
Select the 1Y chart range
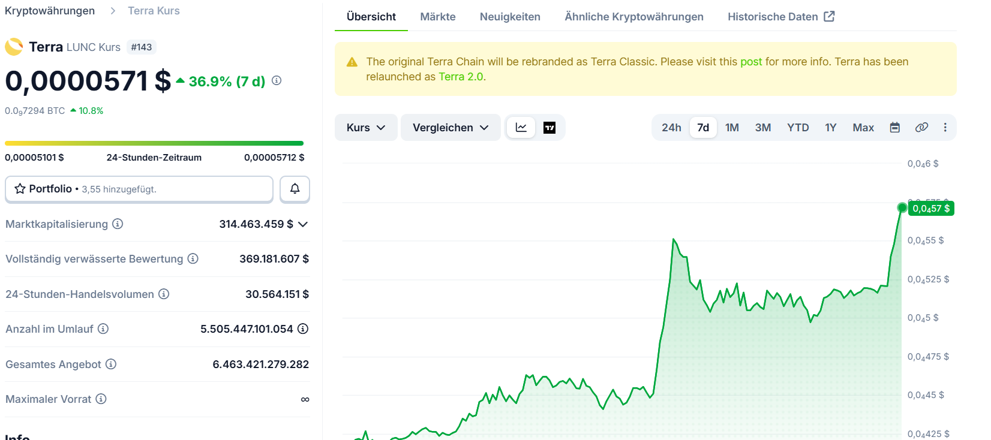tap(831, 128)
